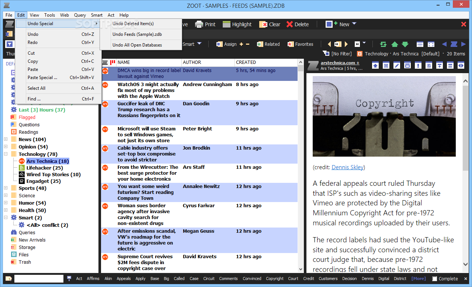The image size is (472, 287).
Task: Click the blue Z Zoot icon
Action: (x=454, y=44)
